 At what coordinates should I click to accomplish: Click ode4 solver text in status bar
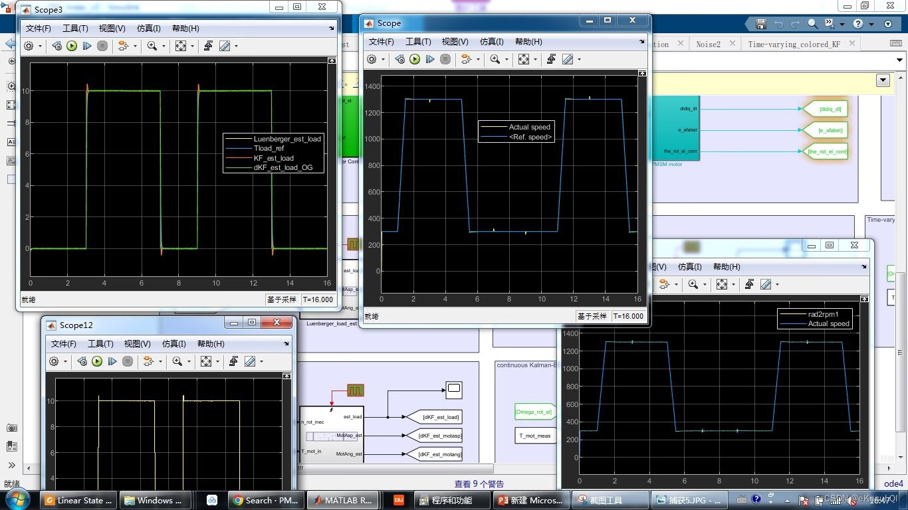pyautogui.click(x=893, y=483)
